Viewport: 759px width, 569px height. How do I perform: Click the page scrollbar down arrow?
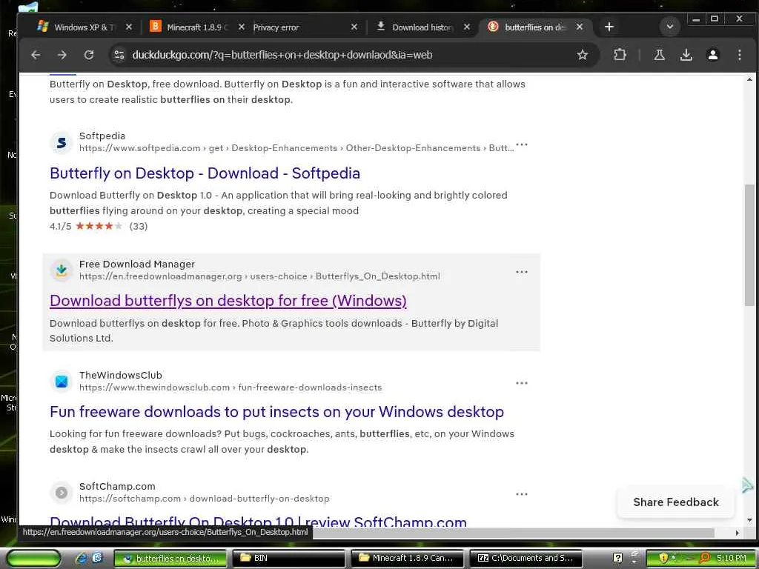749,521
